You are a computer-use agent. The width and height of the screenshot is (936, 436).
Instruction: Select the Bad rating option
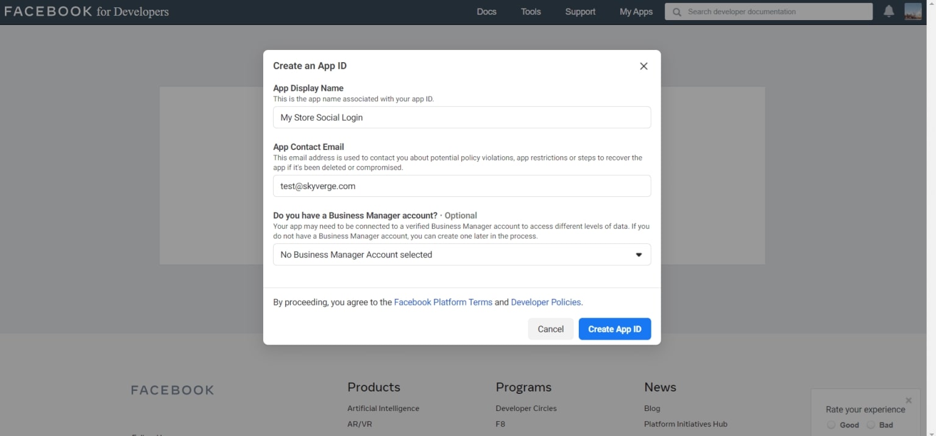click(x=871, y=425)
